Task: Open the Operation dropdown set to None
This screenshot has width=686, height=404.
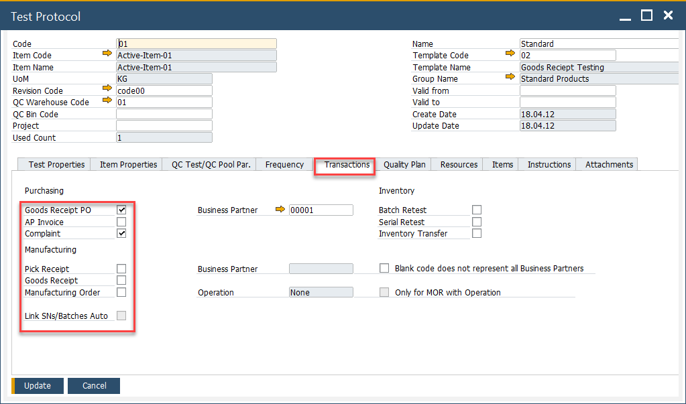Action: point(321,292)
